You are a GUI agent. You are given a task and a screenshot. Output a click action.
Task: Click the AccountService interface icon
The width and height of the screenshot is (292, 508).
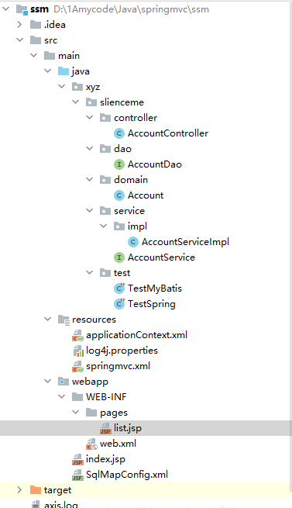119,257
